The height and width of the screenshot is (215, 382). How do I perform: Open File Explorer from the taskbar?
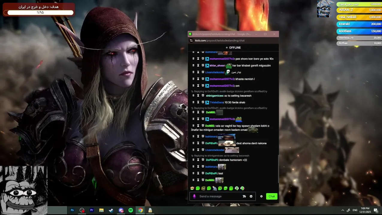click(x=101, y=210)
